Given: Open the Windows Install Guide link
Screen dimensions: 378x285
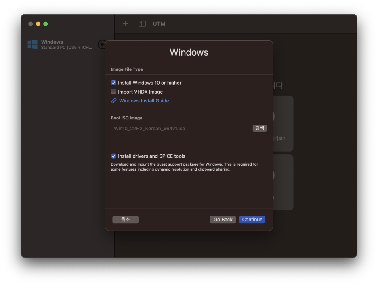Looking at the screenshot, I should [144, 101].
